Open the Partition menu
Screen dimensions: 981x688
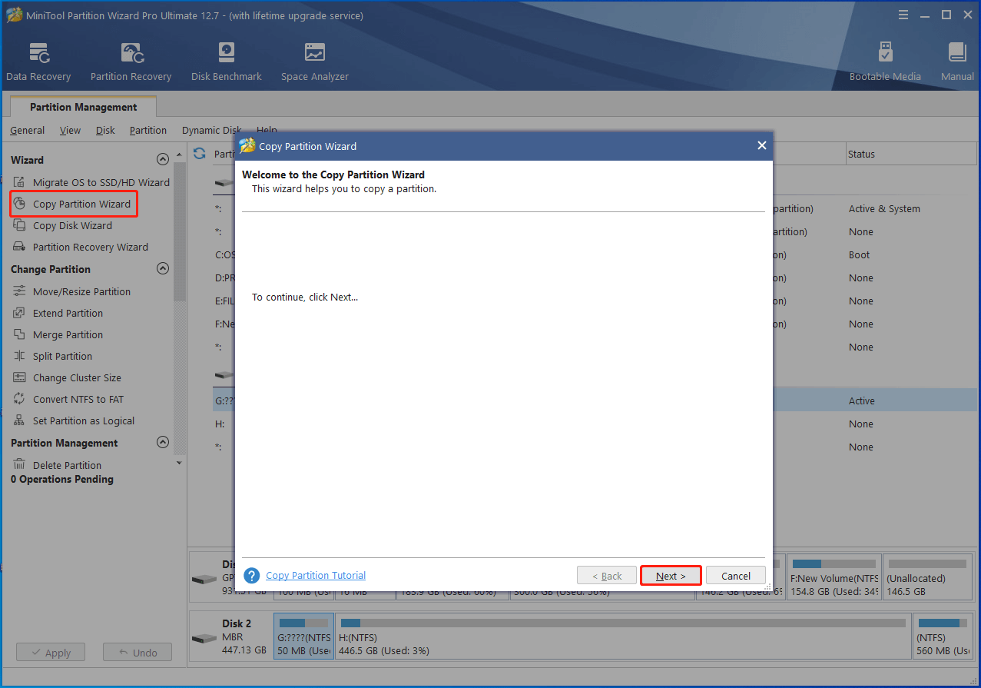pos(148,130)
